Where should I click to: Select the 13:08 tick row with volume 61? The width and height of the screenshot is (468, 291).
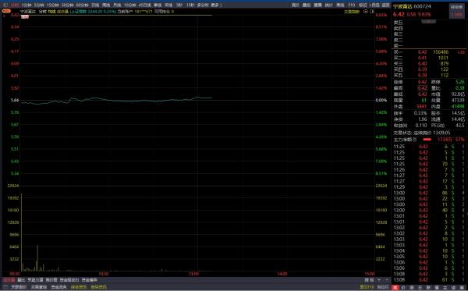click(429, 279)
